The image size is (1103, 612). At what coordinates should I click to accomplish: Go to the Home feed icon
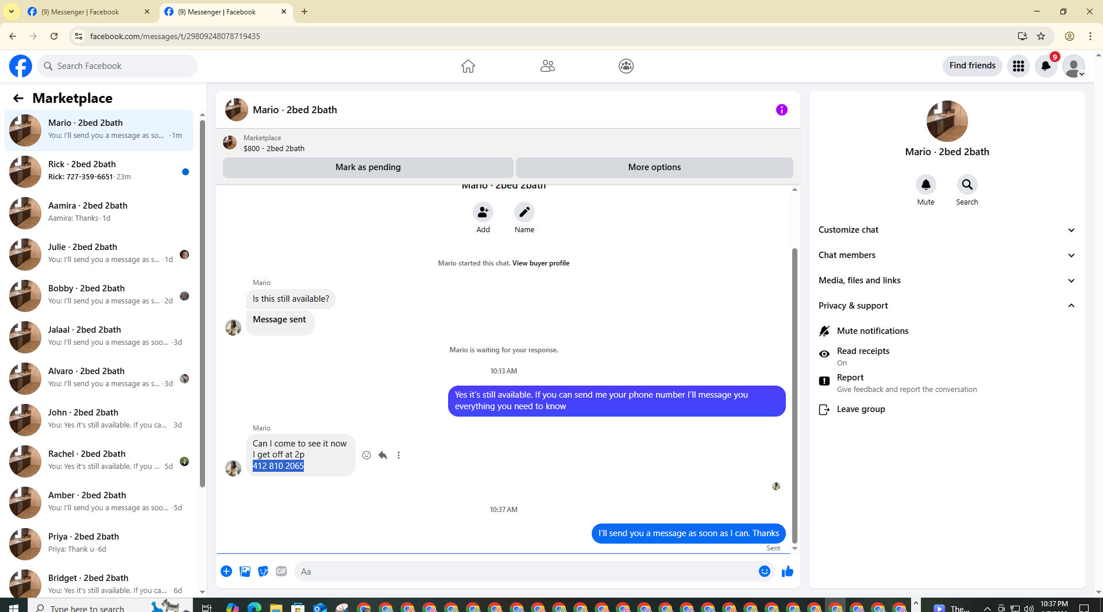[468, 66]
